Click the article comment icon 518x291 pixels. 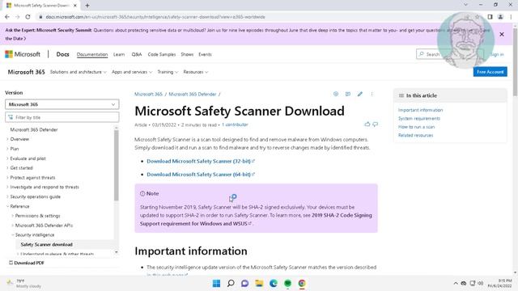coord(348,94)
